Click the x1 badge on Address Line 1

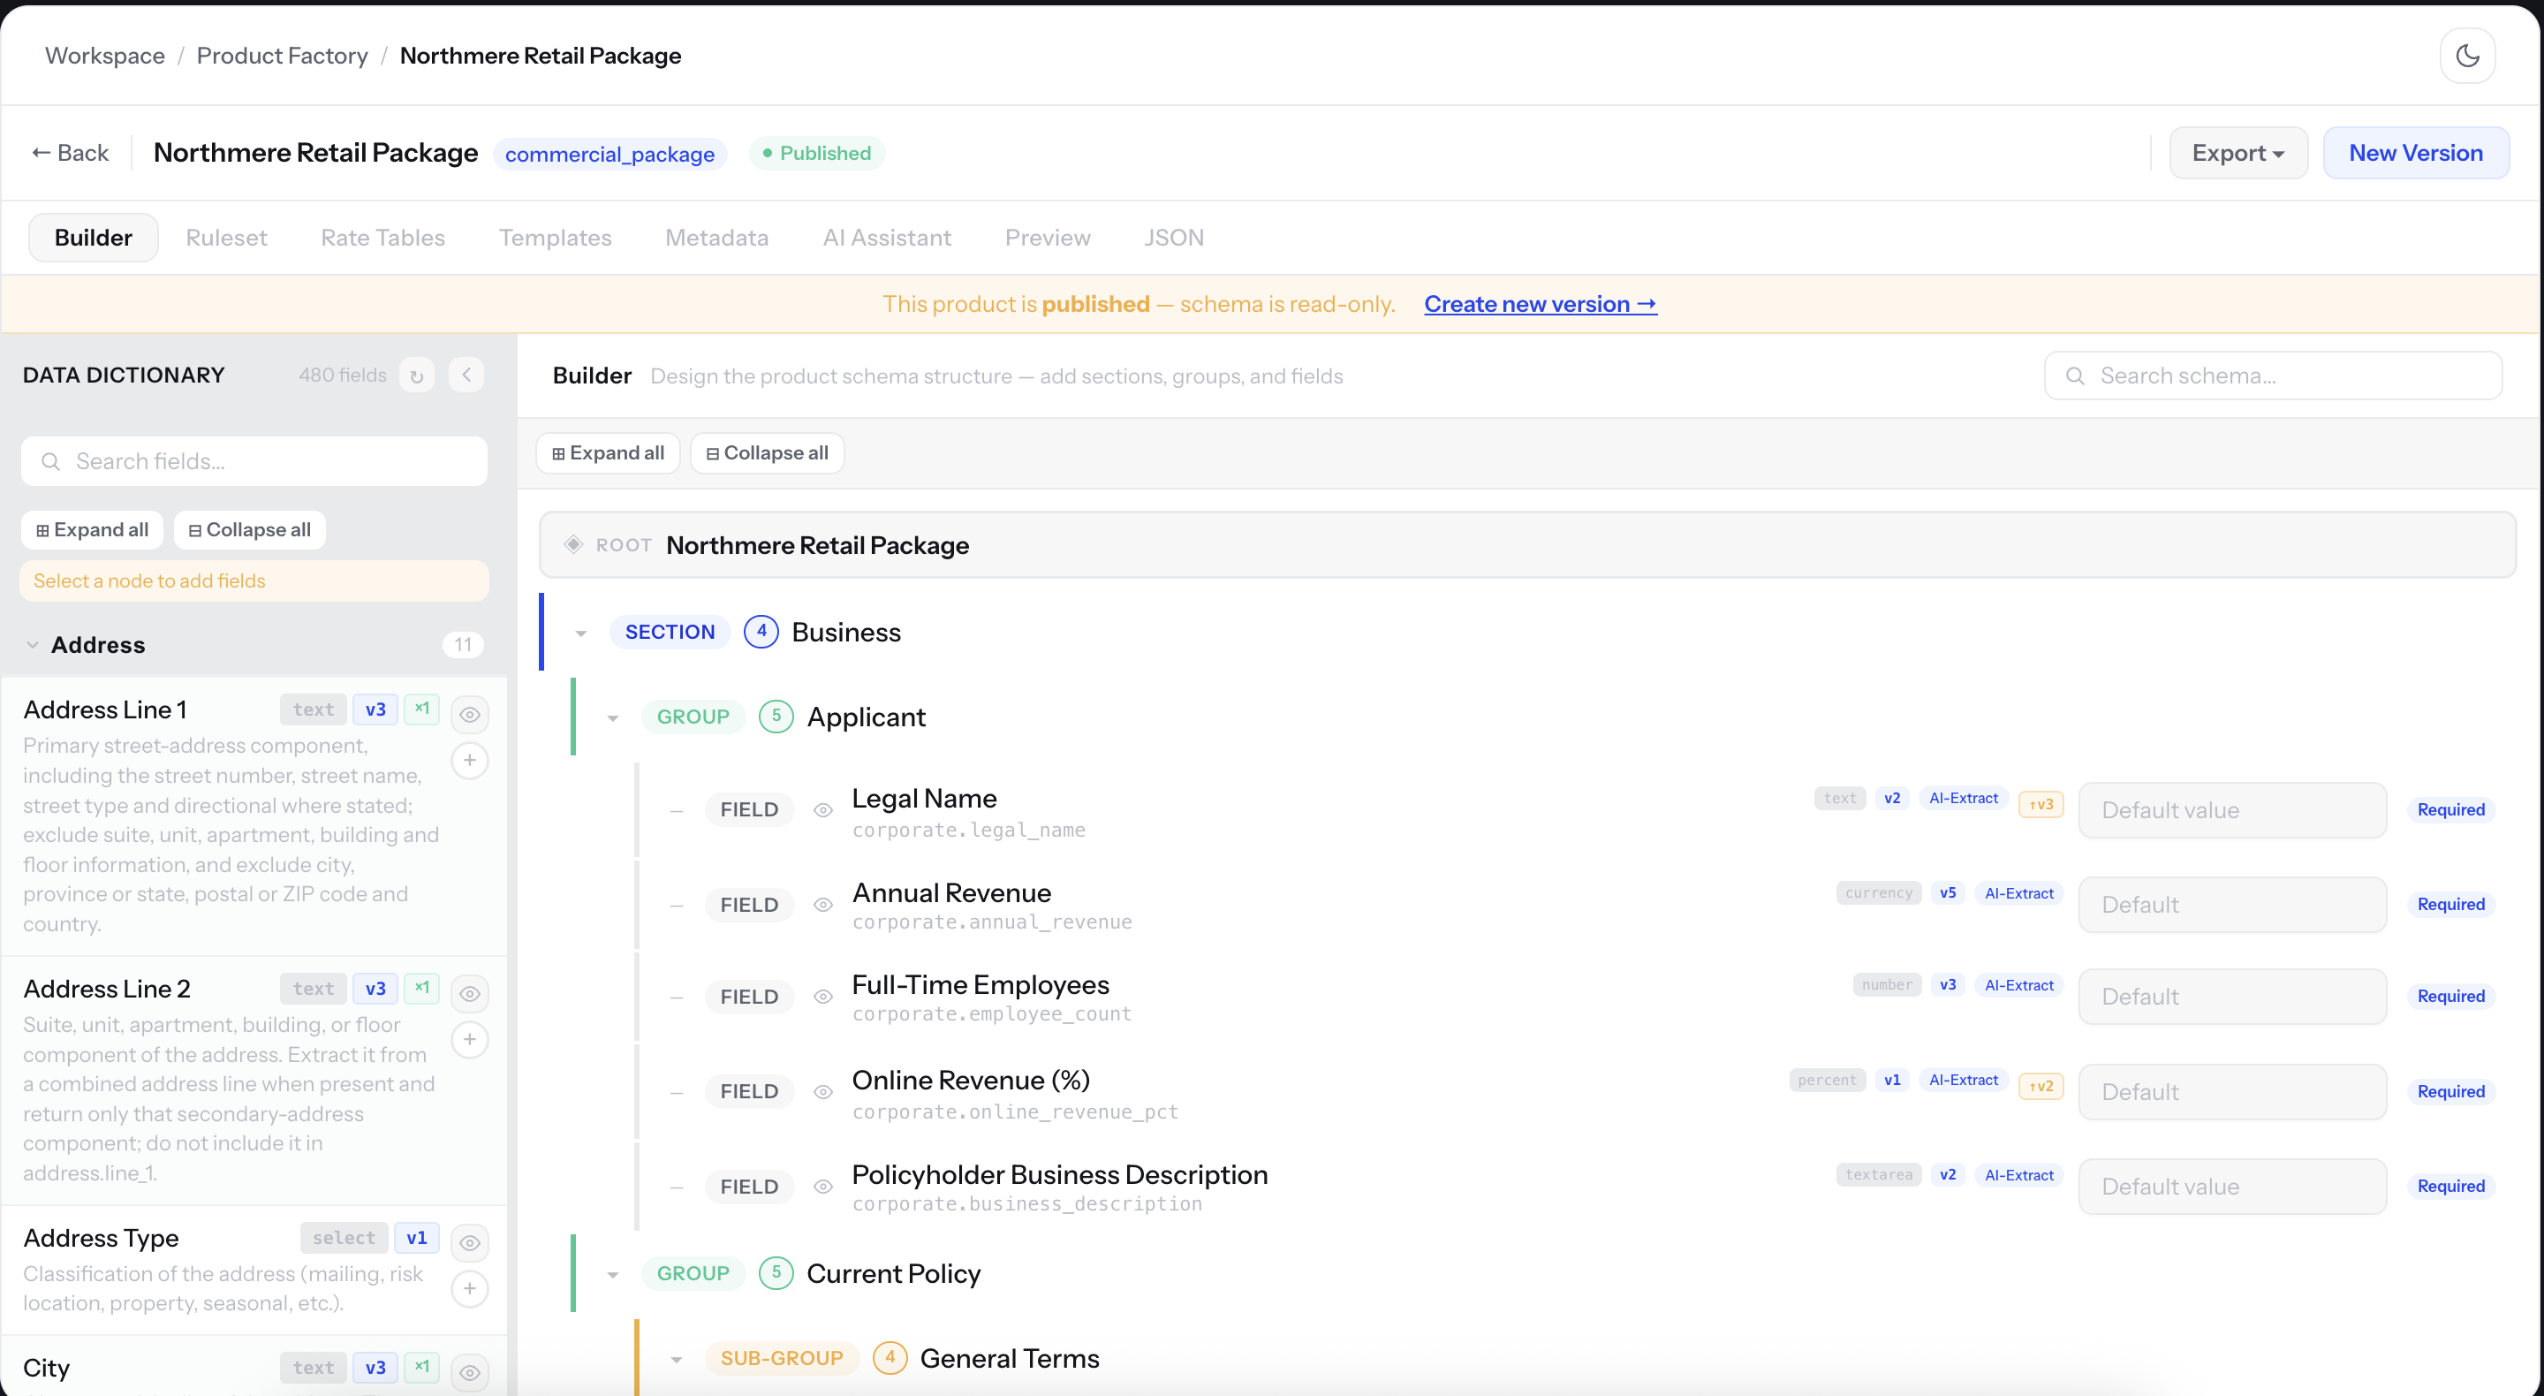tap(421, 709)
